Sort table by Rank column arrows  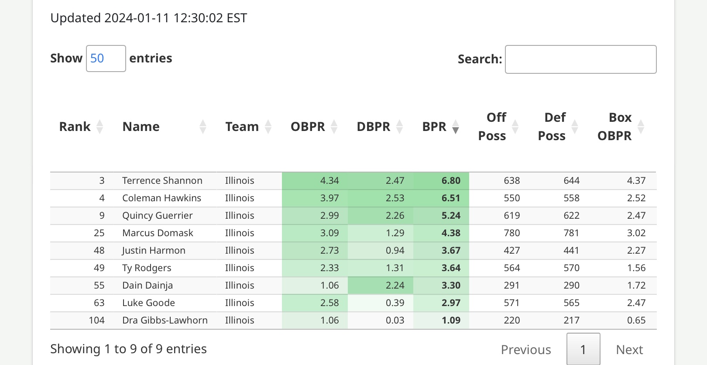(x=100, y=127)
